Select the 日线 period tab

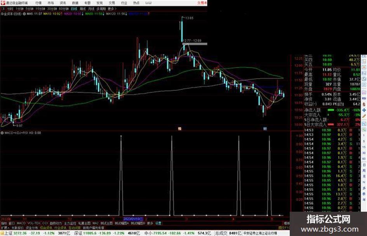point(74,9)
